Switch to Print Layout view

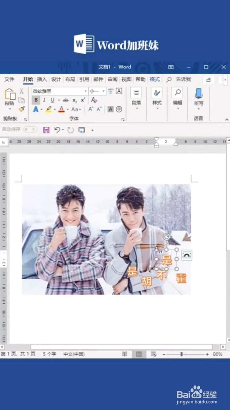139,354
